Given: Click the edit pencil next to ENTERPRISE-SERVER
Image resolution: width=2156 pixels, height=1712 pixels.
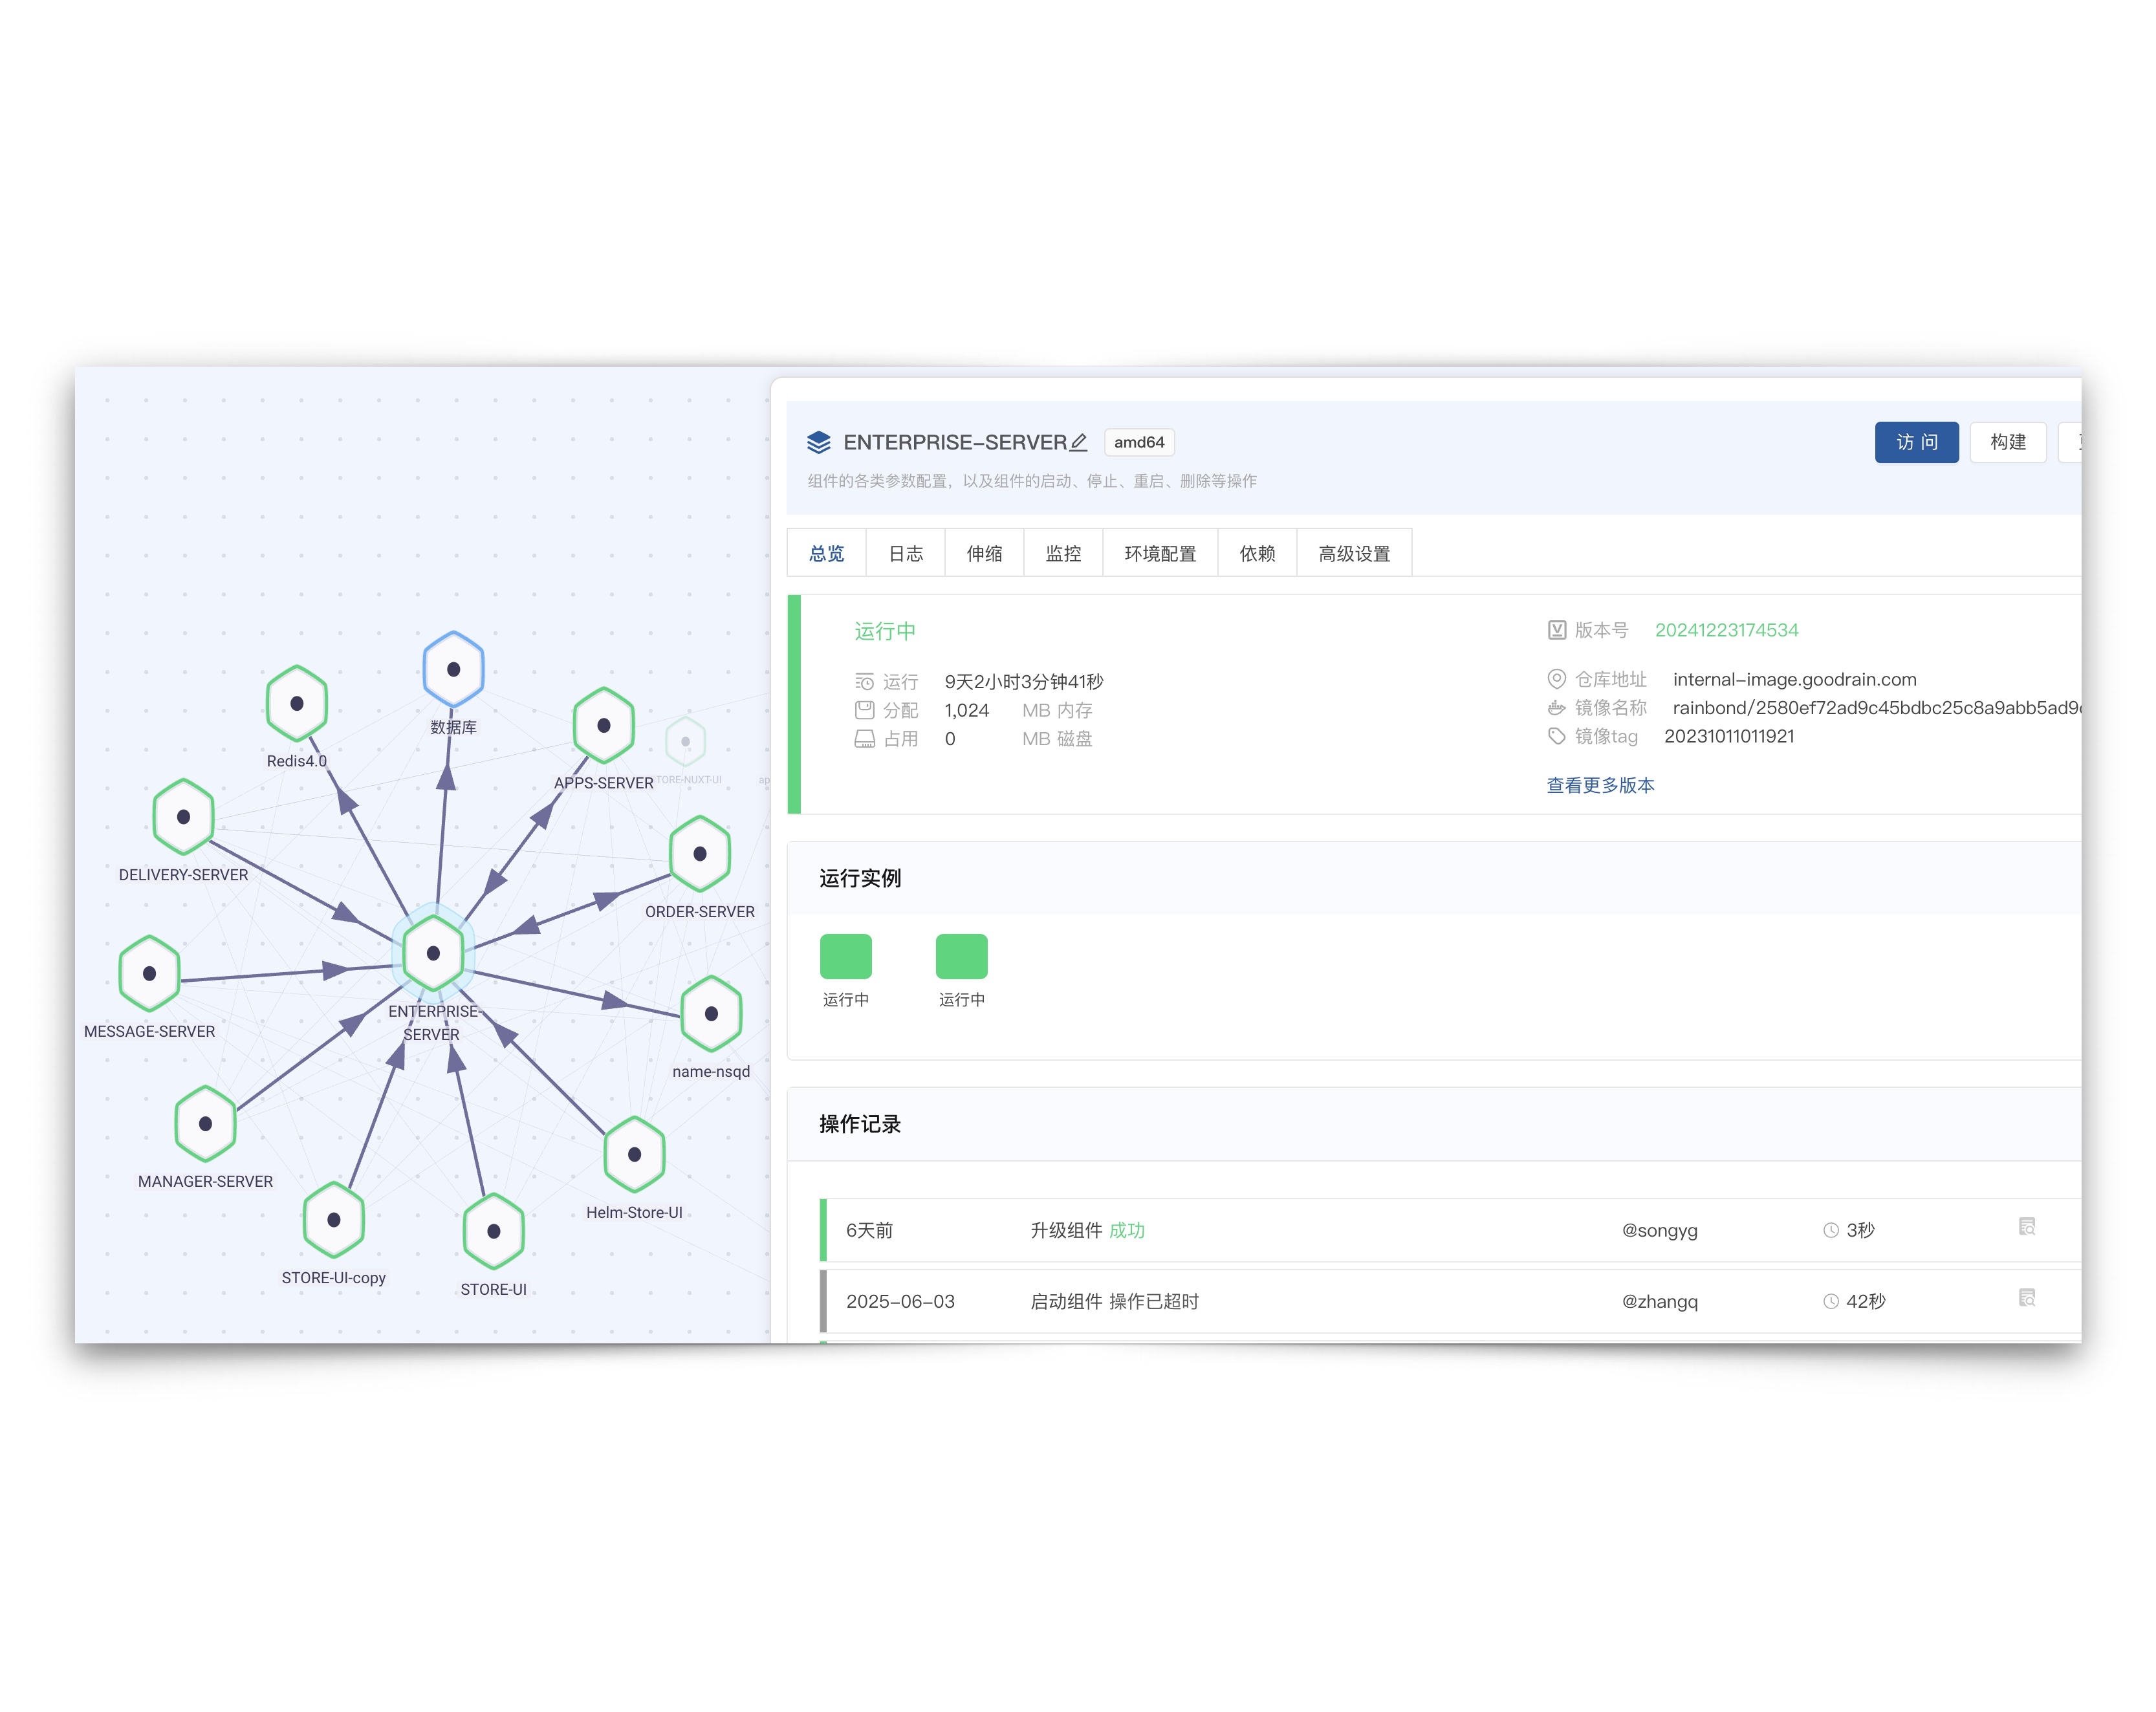Looking at the screenshot, I should (x=1078, y=442).
